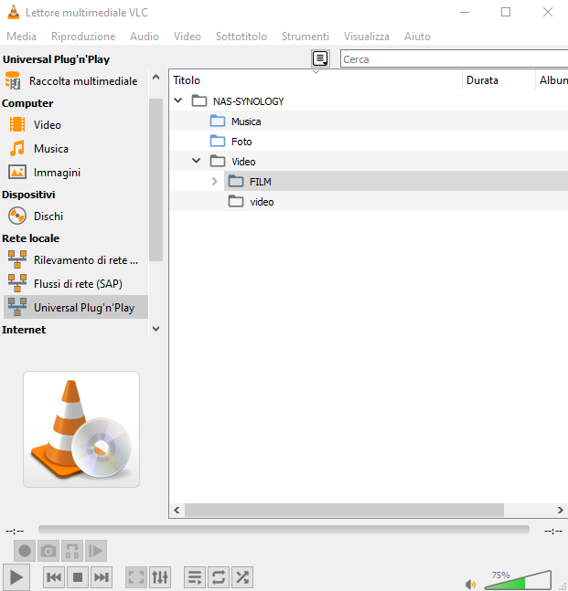Select the NAS-SYNOLOGY folder row
The width and height of the screenshot is (568, 591).
point(369,101)
